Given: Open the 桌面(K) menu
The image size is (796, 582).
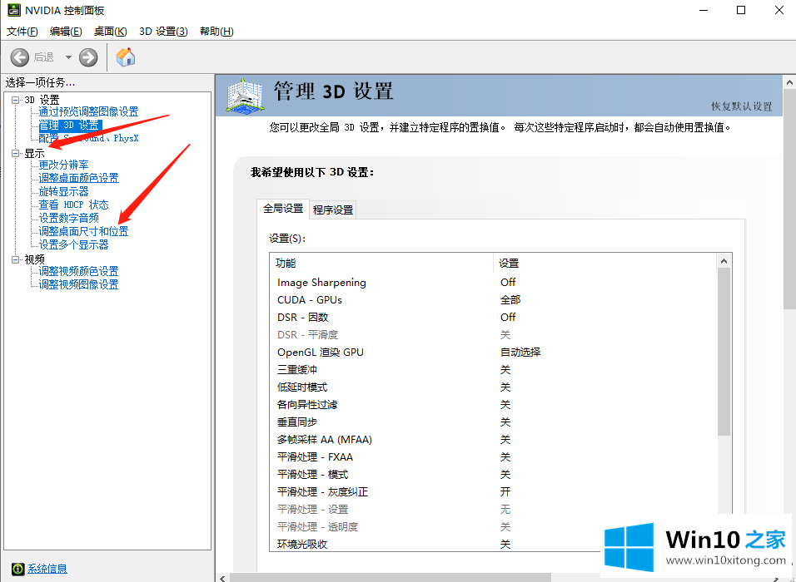Looking at the screenshot, I should (110, 32).
